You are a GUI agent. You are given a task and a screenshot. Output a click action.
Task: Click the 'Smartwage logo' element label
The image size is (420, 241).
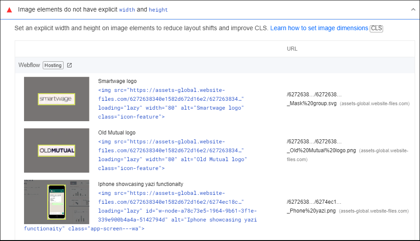(x=117, y=81)
